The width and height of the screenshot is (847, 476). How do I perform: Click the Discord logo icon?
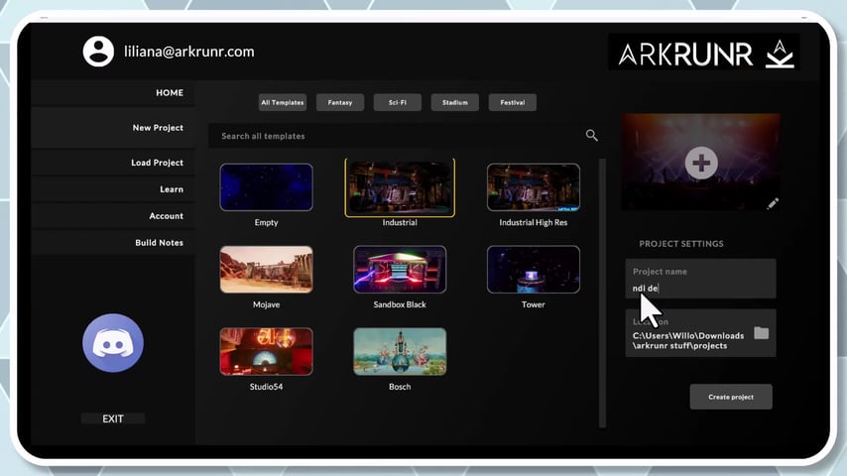pyautogui.click(x=113, y=343)
